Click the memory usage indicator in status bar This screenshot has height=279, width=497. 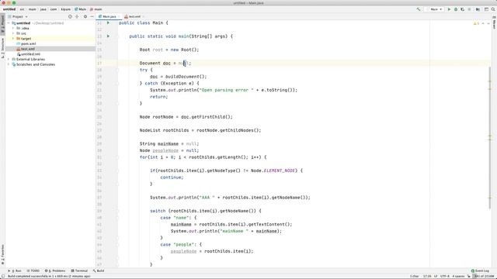pos(484,276)
